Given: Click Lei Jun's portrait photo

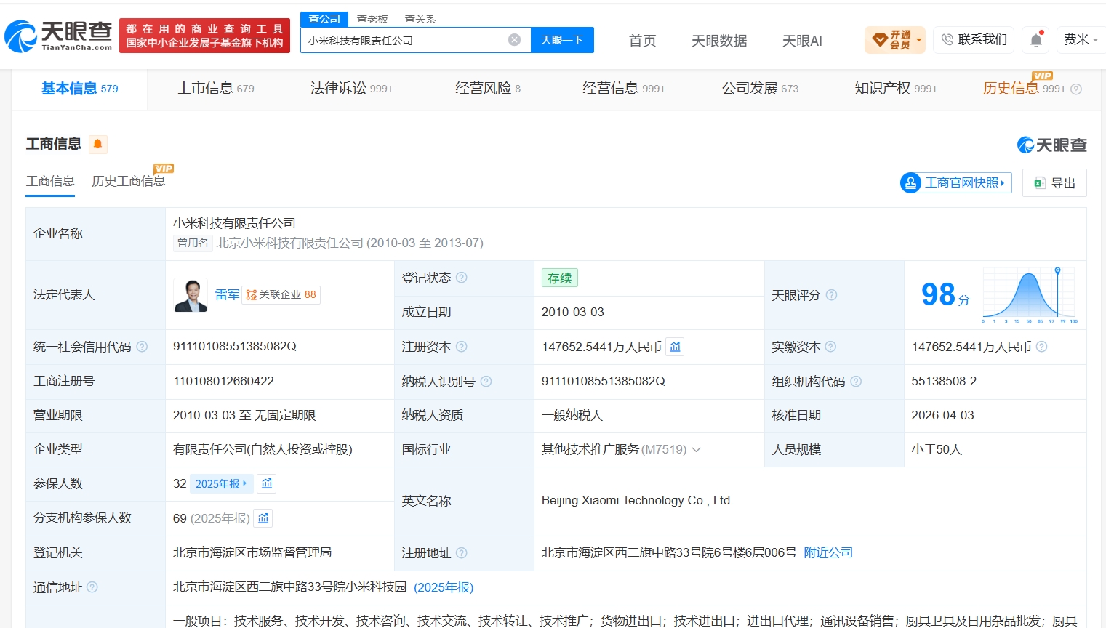Looking at the screenshot, I should coord(191,295).
